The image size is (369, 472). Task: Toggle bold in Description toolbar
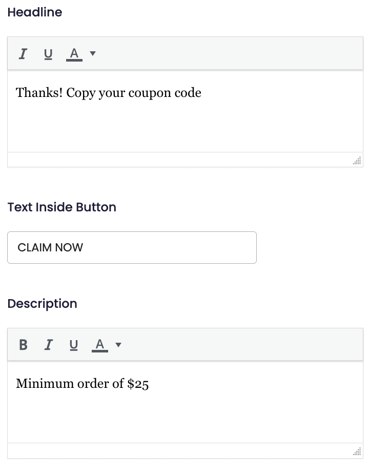[23, 345]
